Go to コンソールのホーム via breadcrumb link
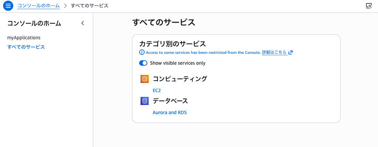This screenshot has height=147, width=378. (38, 6)
